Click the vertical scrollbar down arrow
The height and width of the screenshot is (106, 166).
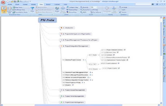pos(161,103)
